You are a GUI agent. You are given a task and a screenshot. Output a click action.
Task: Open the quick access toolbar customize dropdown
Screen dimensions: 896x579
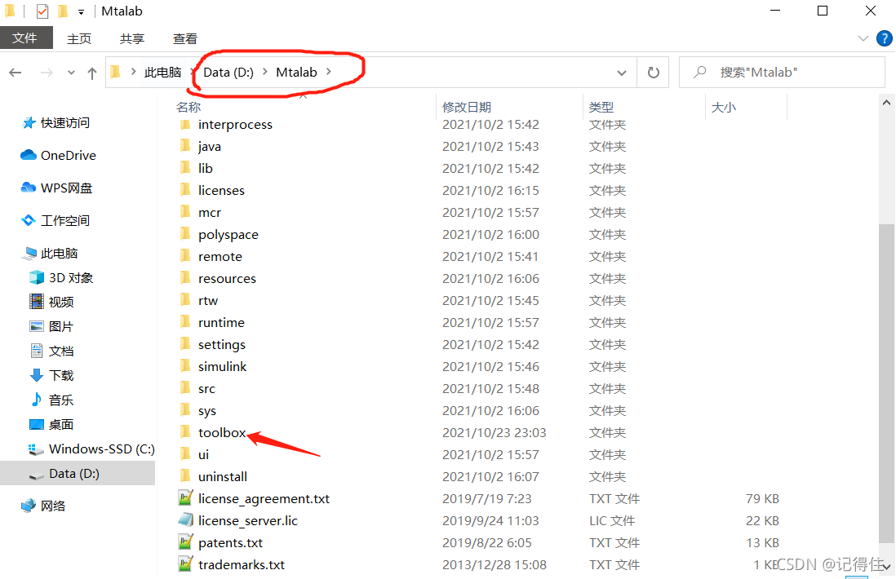click(81, 12)
